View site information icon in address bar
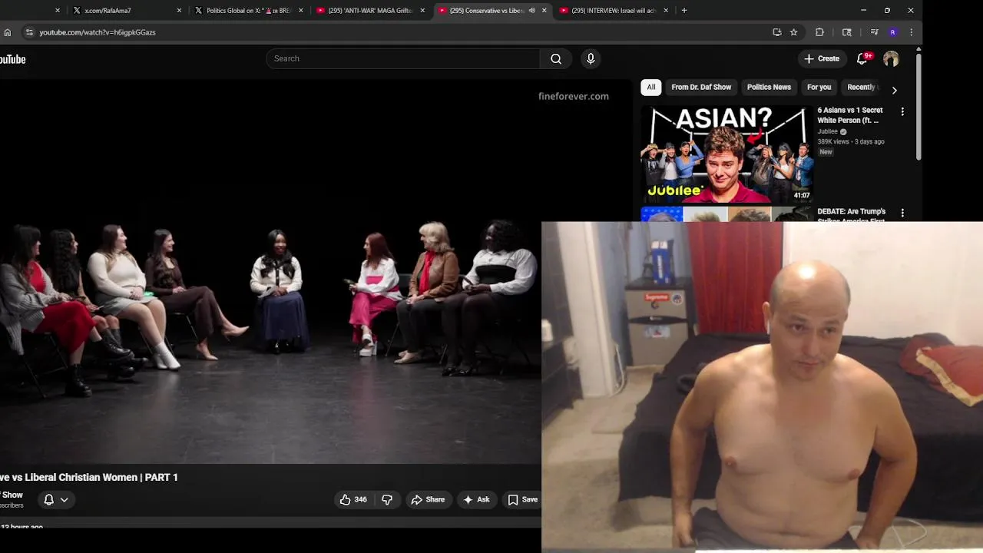The width and height of the screenshot is (983, 553). pyautogui.click(x=29, y=32)
